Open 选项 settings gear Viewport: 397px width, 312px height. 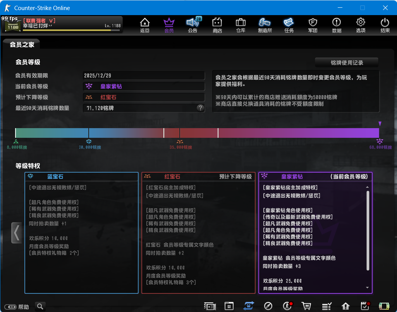tap(361, 25)
